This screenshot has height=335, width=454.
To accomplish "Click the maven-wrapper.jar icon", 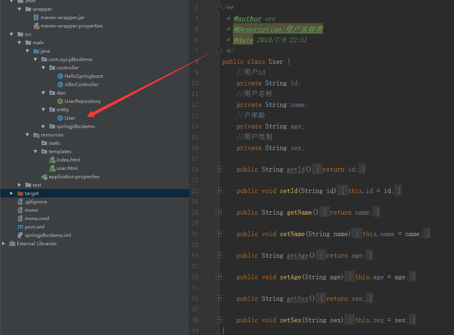I will pyautogui.click(x=36, y=17).
